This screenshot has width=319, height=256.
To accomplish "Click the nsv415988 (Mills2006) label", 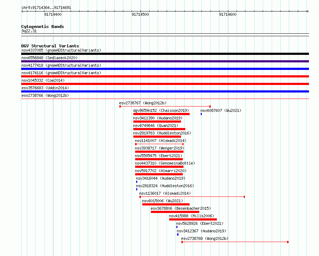I will 191,216.
